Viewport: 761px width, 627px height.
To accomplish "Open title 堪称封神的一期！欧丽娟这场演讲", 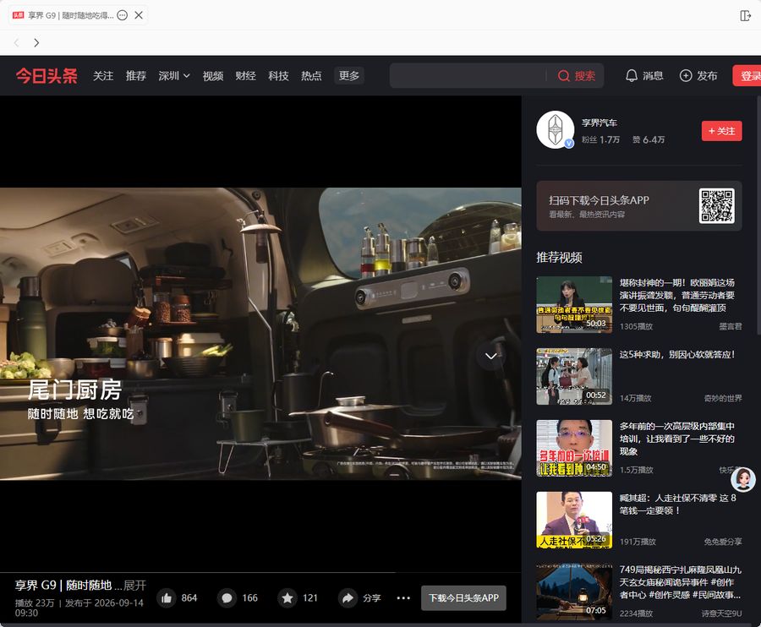I will coord(677,295).
